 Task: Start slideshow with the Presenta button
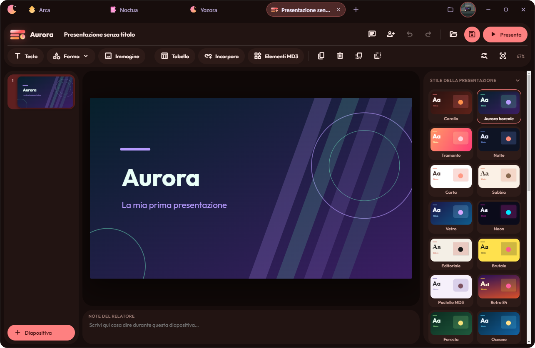tap(505, 35)
